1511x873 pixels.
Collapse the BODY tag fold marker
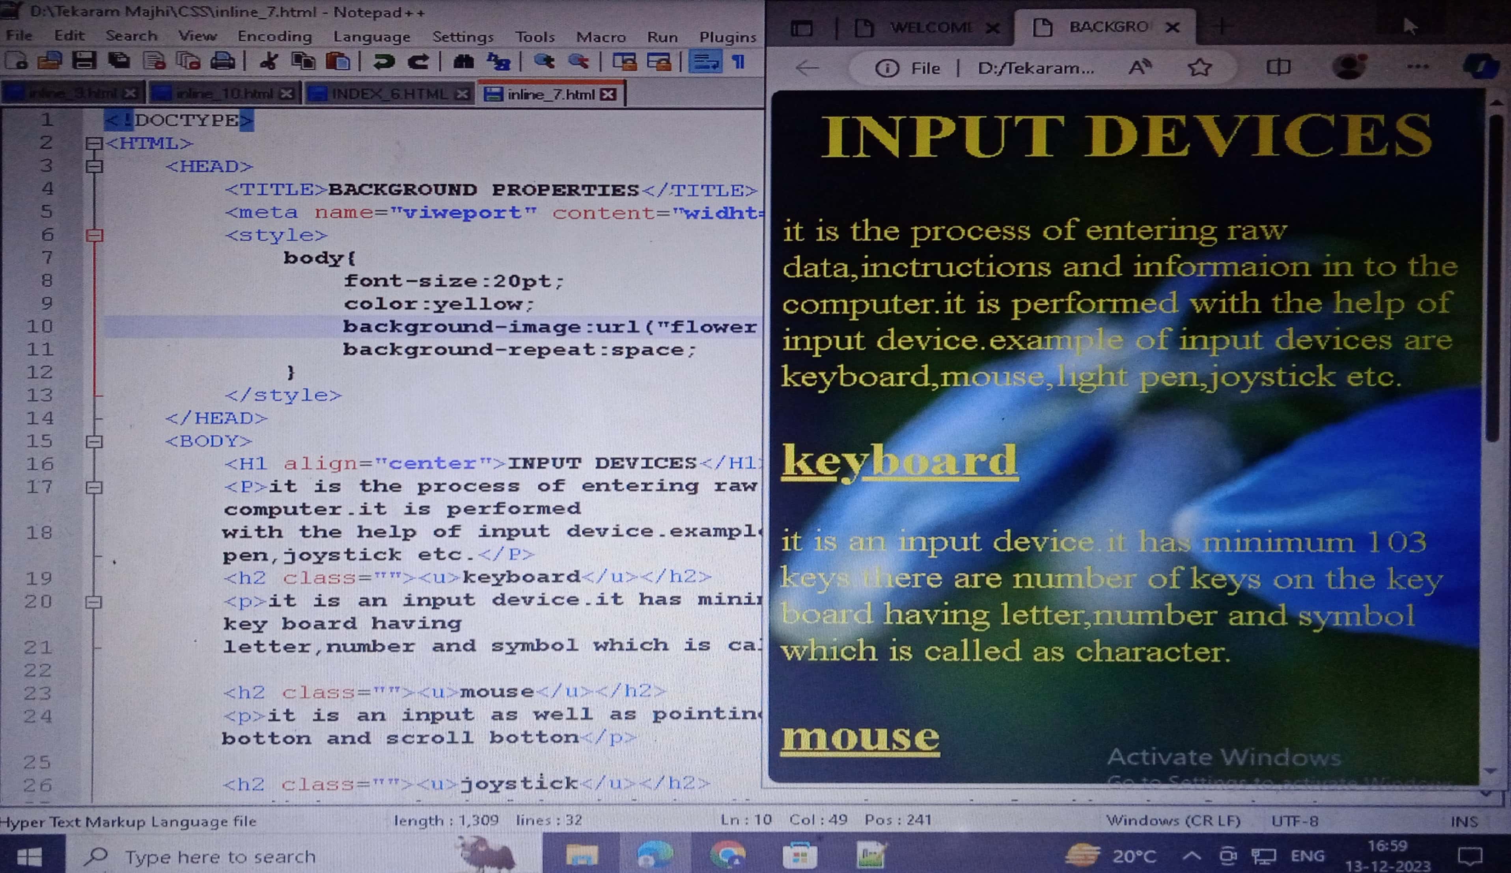click(94, 442)
